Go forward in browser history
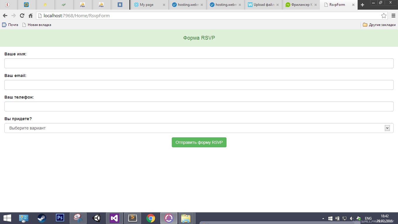 pyautogui.click(x=13, y=16)
